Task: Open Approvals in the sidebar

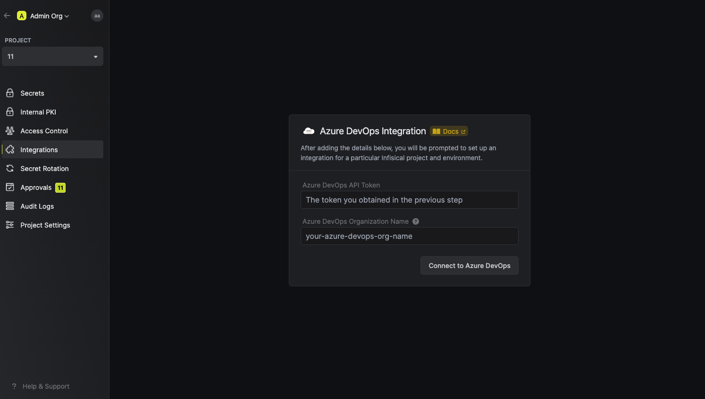Action: click(36, 187)
